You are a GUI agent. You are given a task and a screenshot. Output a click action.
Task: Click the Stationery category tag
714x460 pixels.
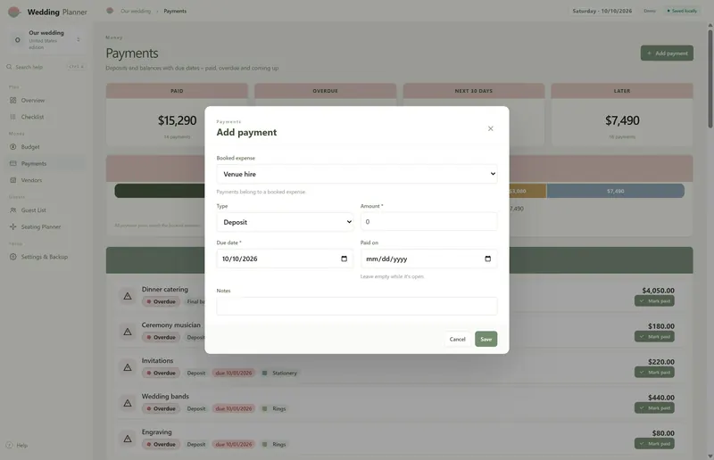[279, 374]
